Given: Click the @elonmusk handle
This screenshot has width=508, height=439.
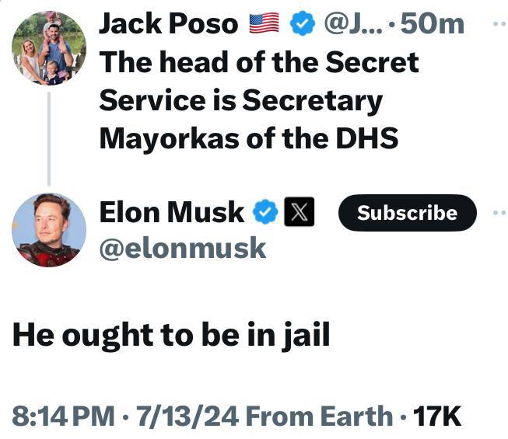Looking at the screenshot, I should (183, 248).
